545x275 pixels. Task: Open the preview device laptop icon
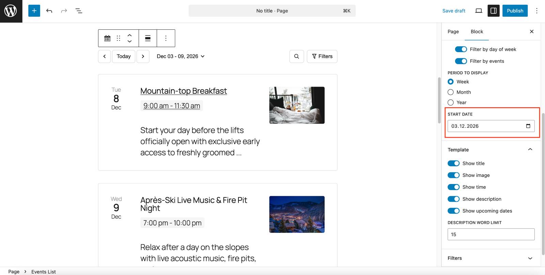click(x=479, y=11)
